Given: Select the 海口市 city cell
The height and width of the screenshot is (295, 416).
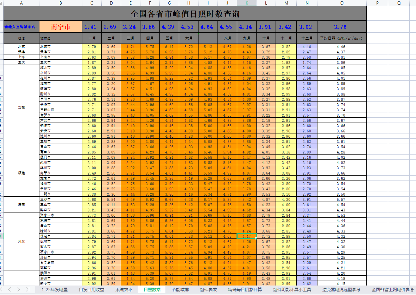Looking at the screenshot, I should [61, 210].
